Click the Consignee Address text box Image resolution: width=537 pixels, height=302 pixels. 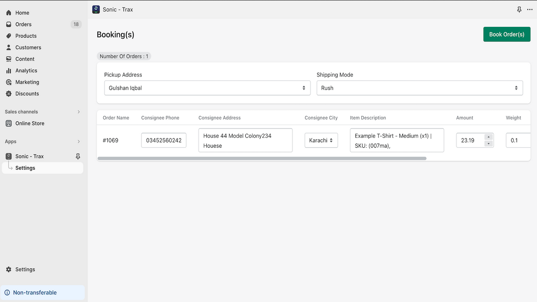pos(245,140)
